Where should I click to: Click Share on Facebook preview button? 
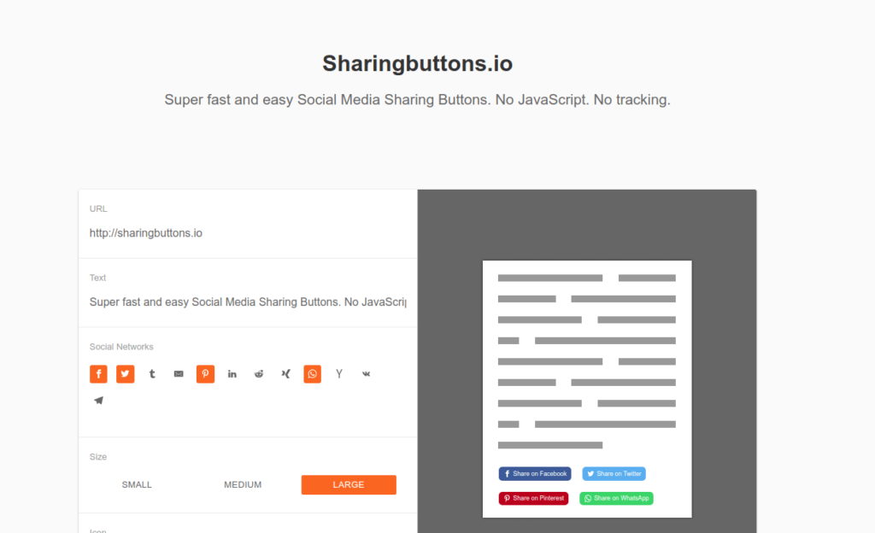[x=535, y=473]
